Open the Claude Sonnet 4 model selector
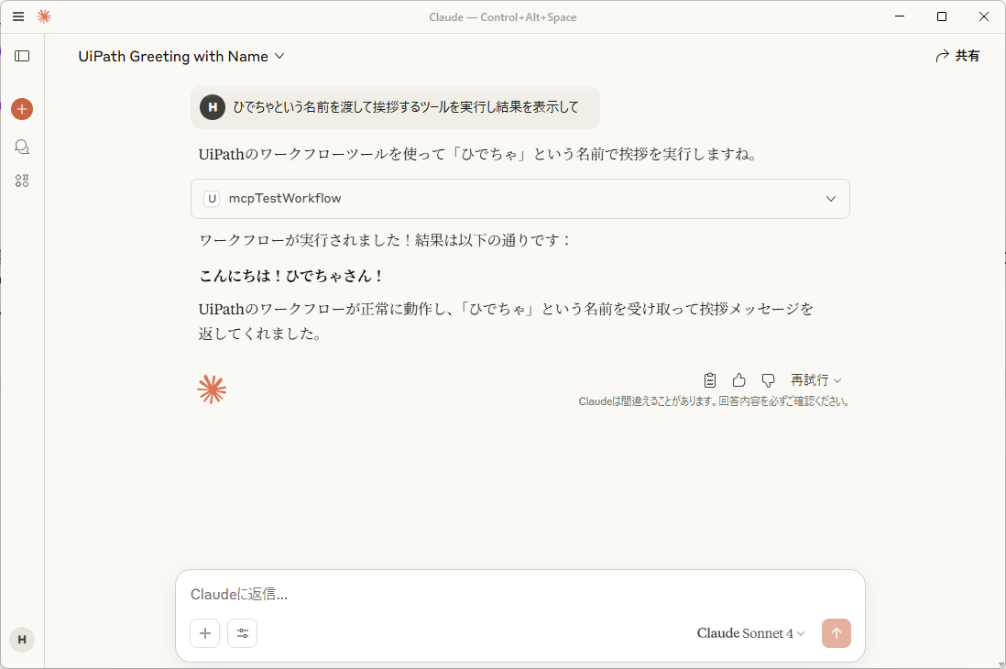The image size is (1006, 669). point(750,633)
